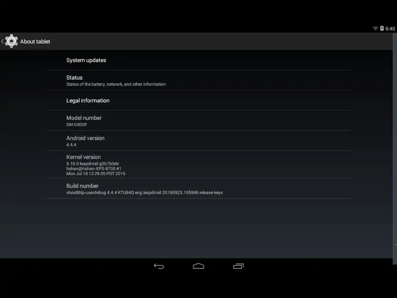Viewport: 397px width, 298px height.
Task: Select the Kernel version heading
Action: tap(84, 157)
